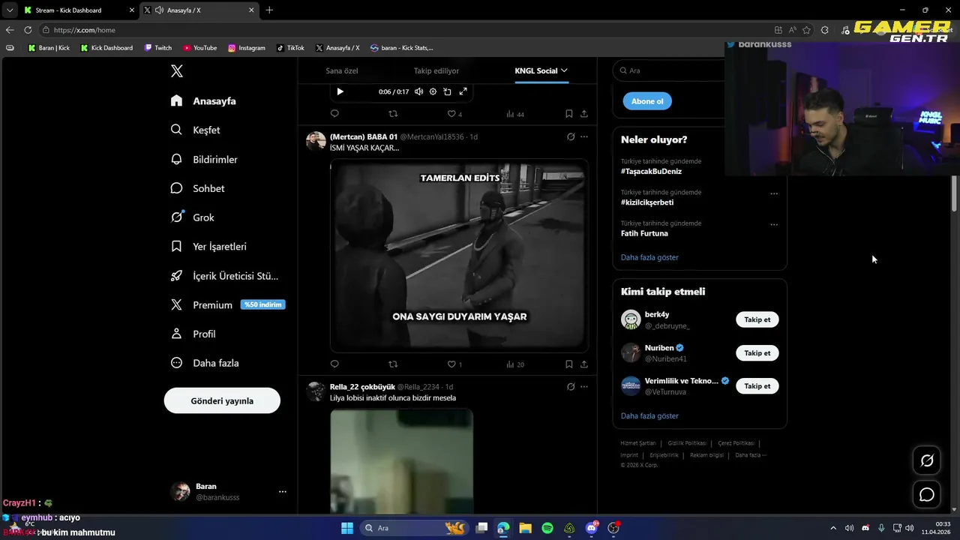Open account menu dots next to Baran
The image size is (960, 540).
283,492
